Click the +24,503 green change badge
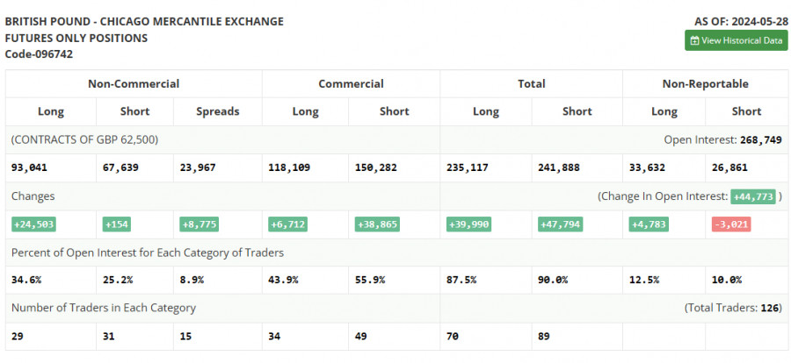 33,224
